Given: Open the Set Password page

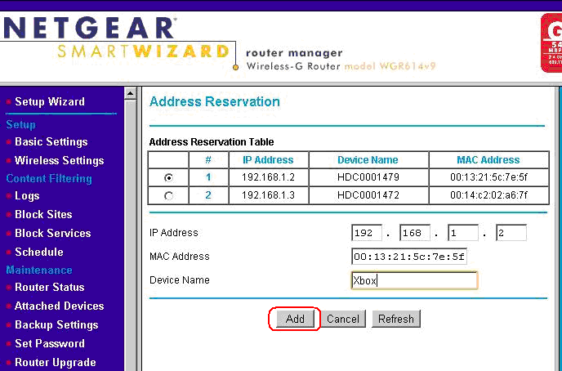Looking at the screenshot, I should 50,343.
